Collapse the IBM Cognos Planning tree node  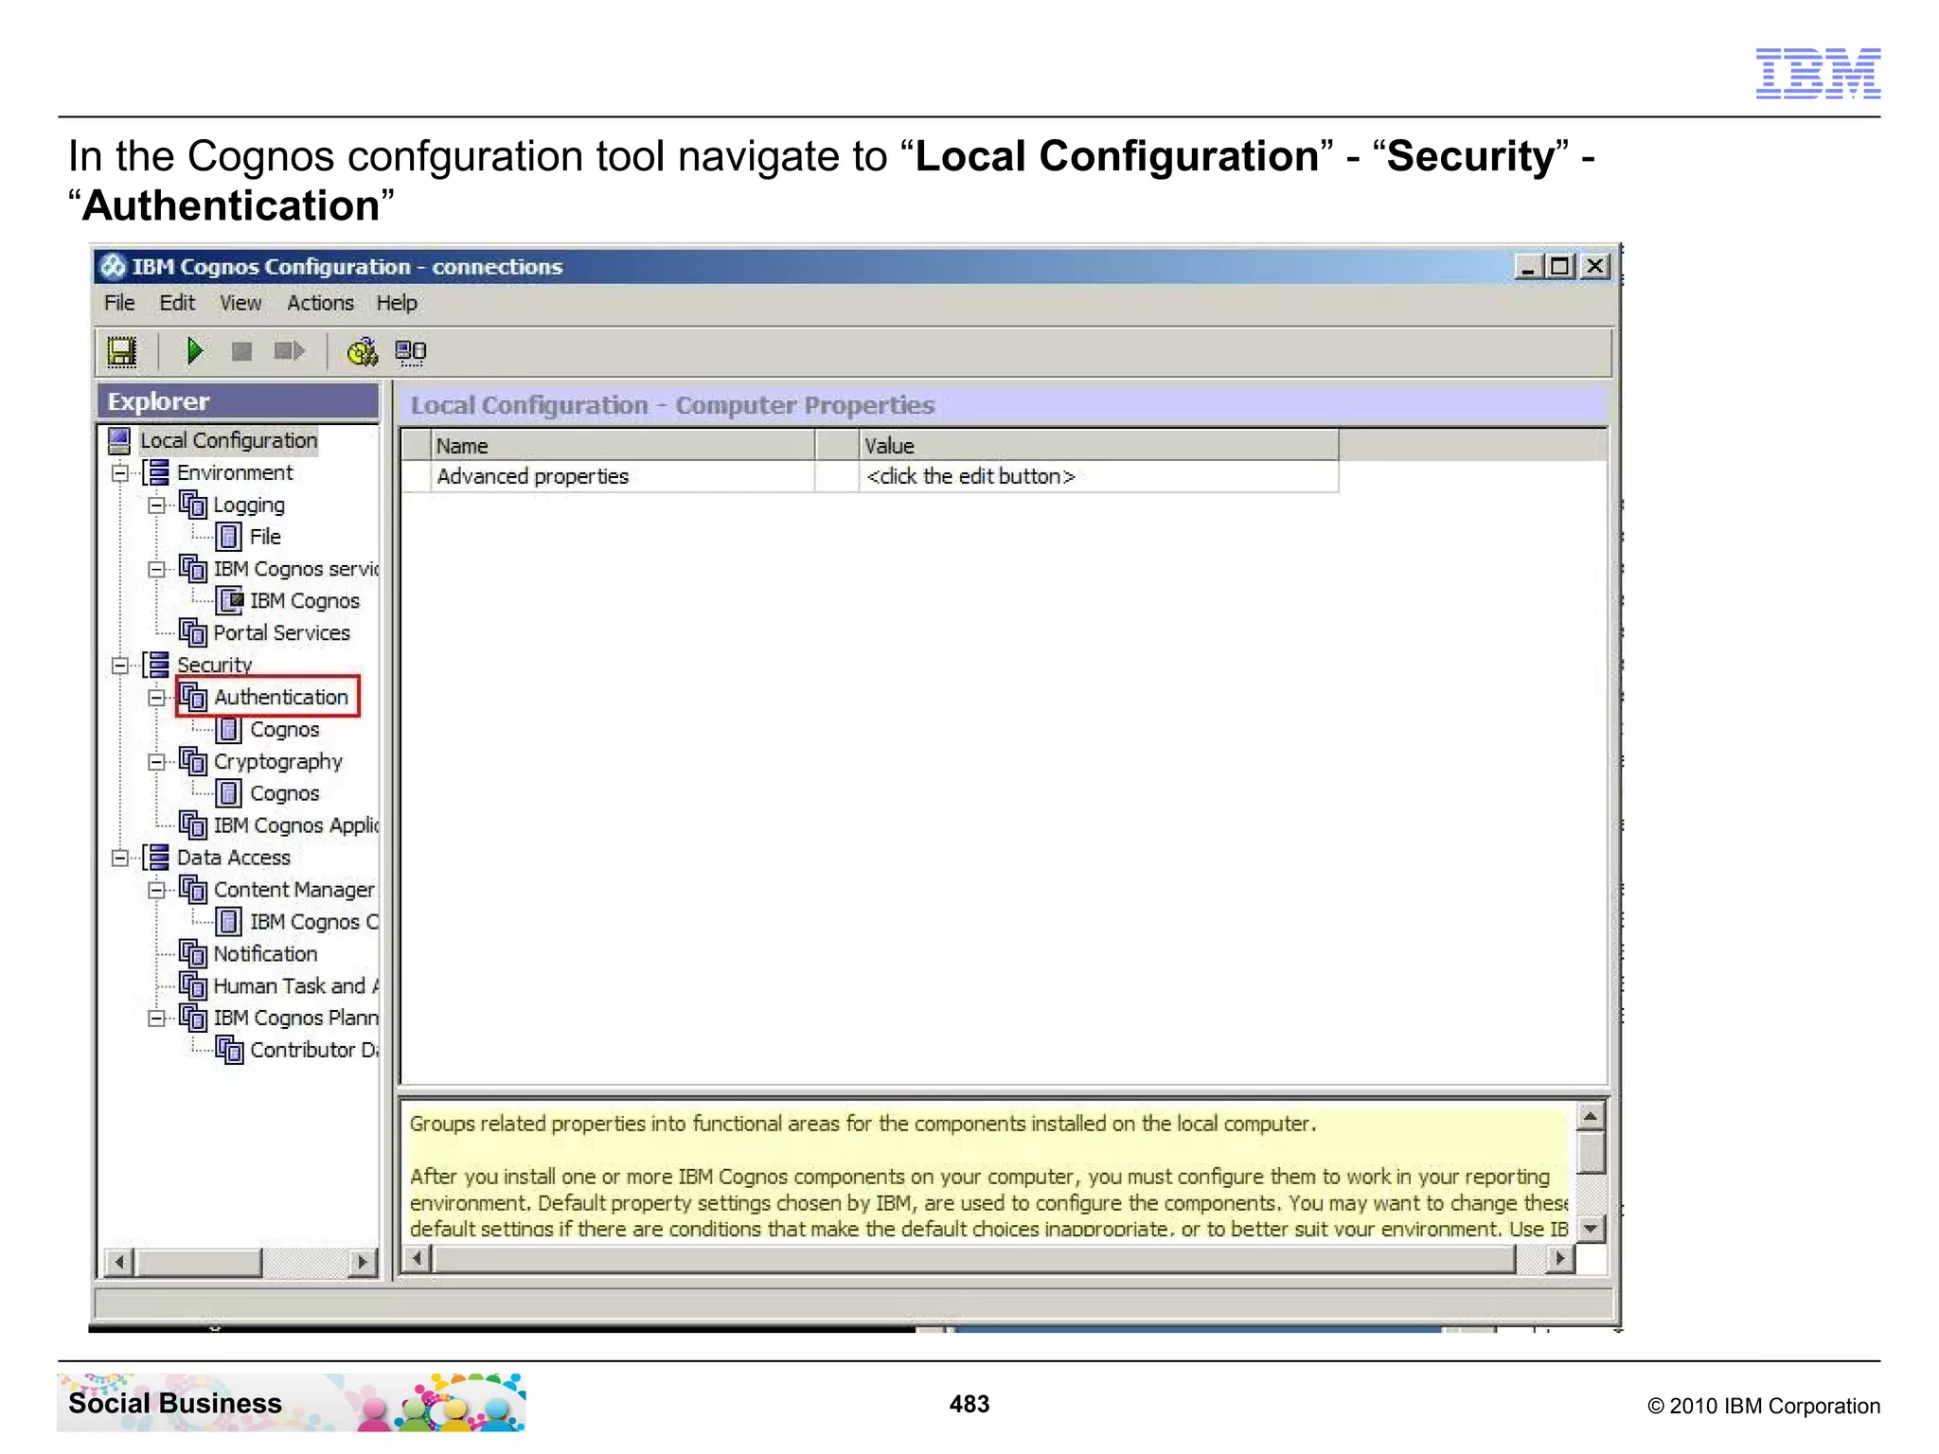pyautogui.click(x=156, y=1019)
